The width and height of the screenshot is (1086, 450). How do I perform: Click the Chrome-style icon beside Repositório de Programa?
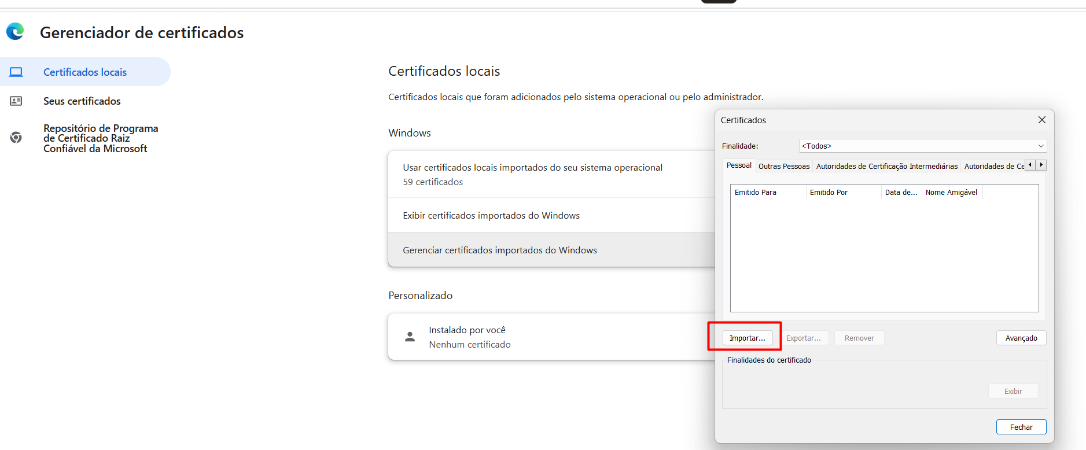click(x=16, y=138)
